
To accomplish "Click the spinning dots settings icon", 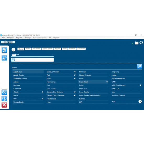I will point(141,43).
